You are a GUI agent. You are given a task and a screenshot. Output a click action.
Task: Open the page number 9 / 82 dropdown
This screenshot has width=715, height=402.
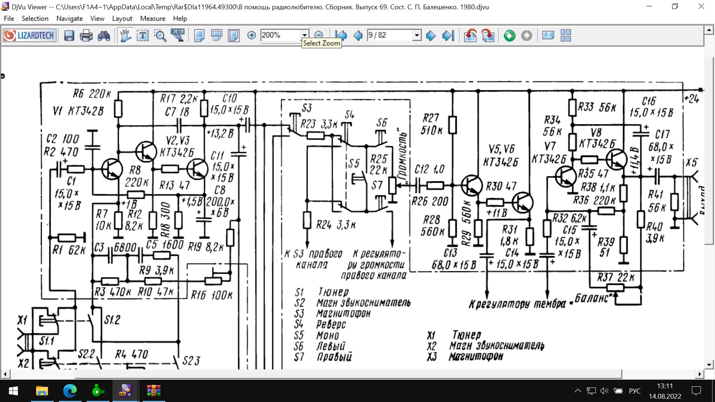click(417, 35)
